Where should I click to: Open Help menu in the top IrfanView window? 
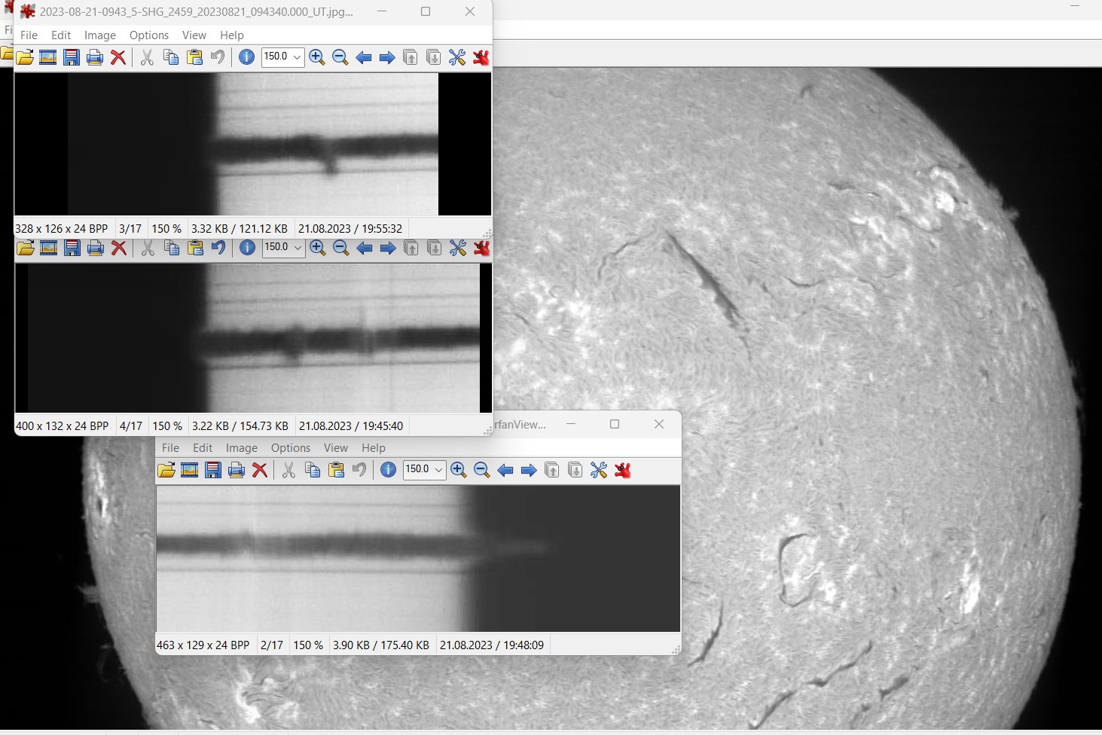coord(232,35)
